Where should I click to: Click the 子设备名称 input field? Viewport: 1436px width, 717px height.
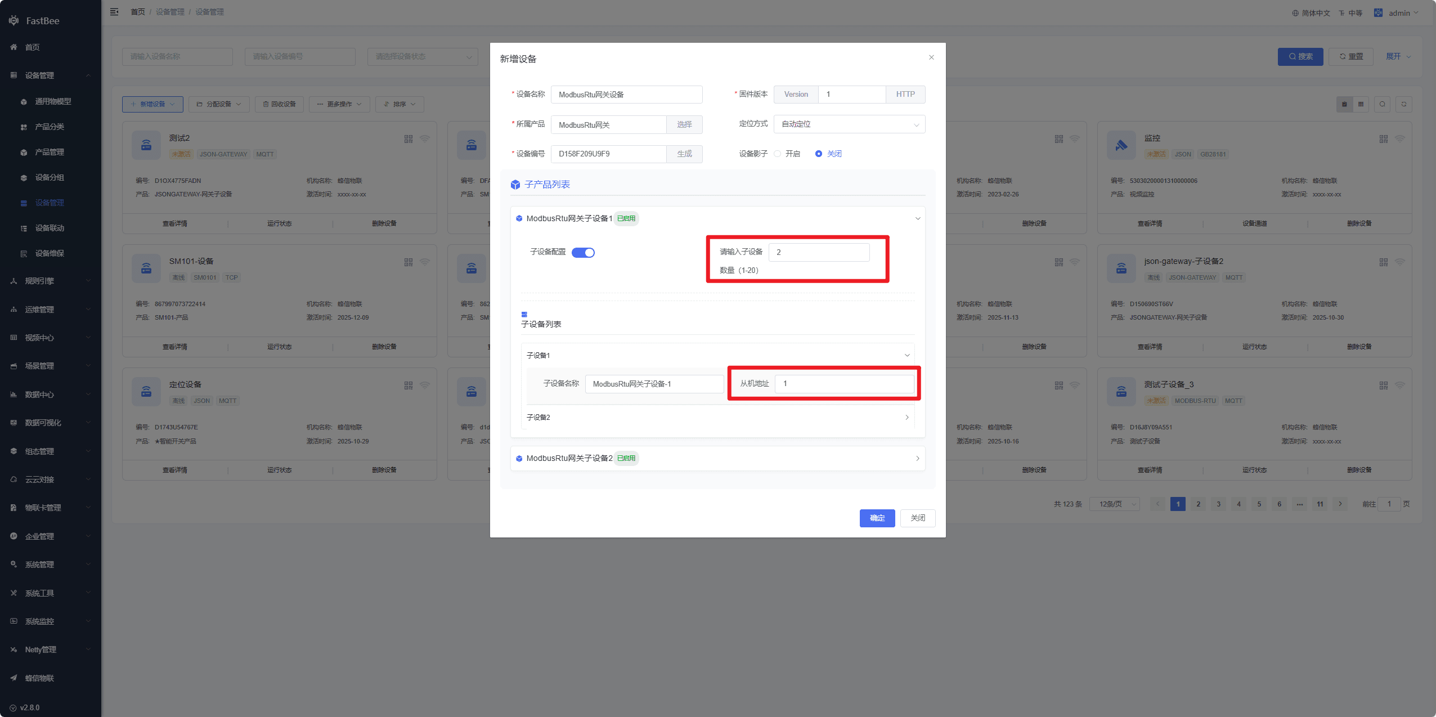pyautogui.click(x=654, y=384)
